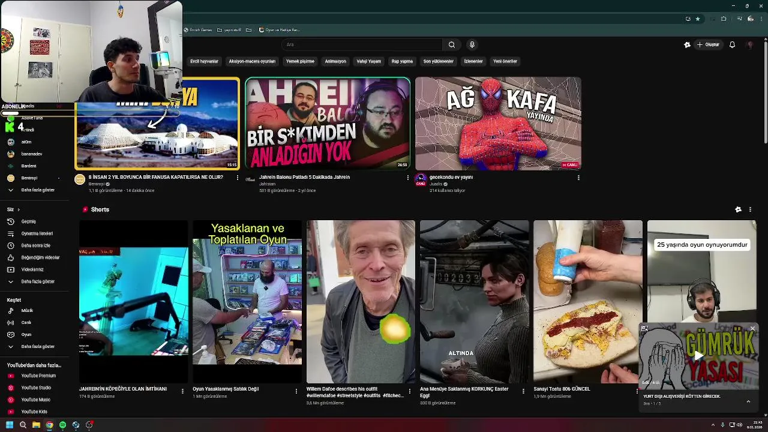This screenshot has height=432, width=768.
Task: Click the search magnifier button
Action: (452, 44)
